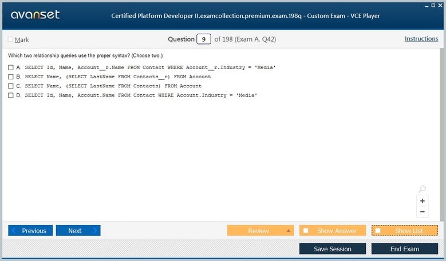Minimize the VCE Player window
The width and height of the screenshot is (446, 261).
[x=425, y=4]
